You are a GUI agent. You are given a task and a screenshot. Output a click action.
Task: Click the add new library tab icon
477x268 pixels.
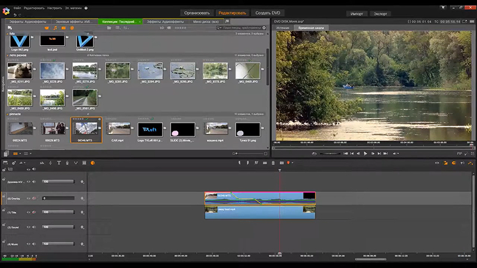click(227, 21)
